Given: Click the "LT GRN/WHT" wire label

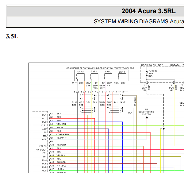Looking at the screenshot, I should [x=102, y=86].
